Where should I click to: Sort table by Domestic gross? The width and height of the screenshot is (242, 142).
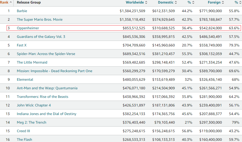[167, 3]
